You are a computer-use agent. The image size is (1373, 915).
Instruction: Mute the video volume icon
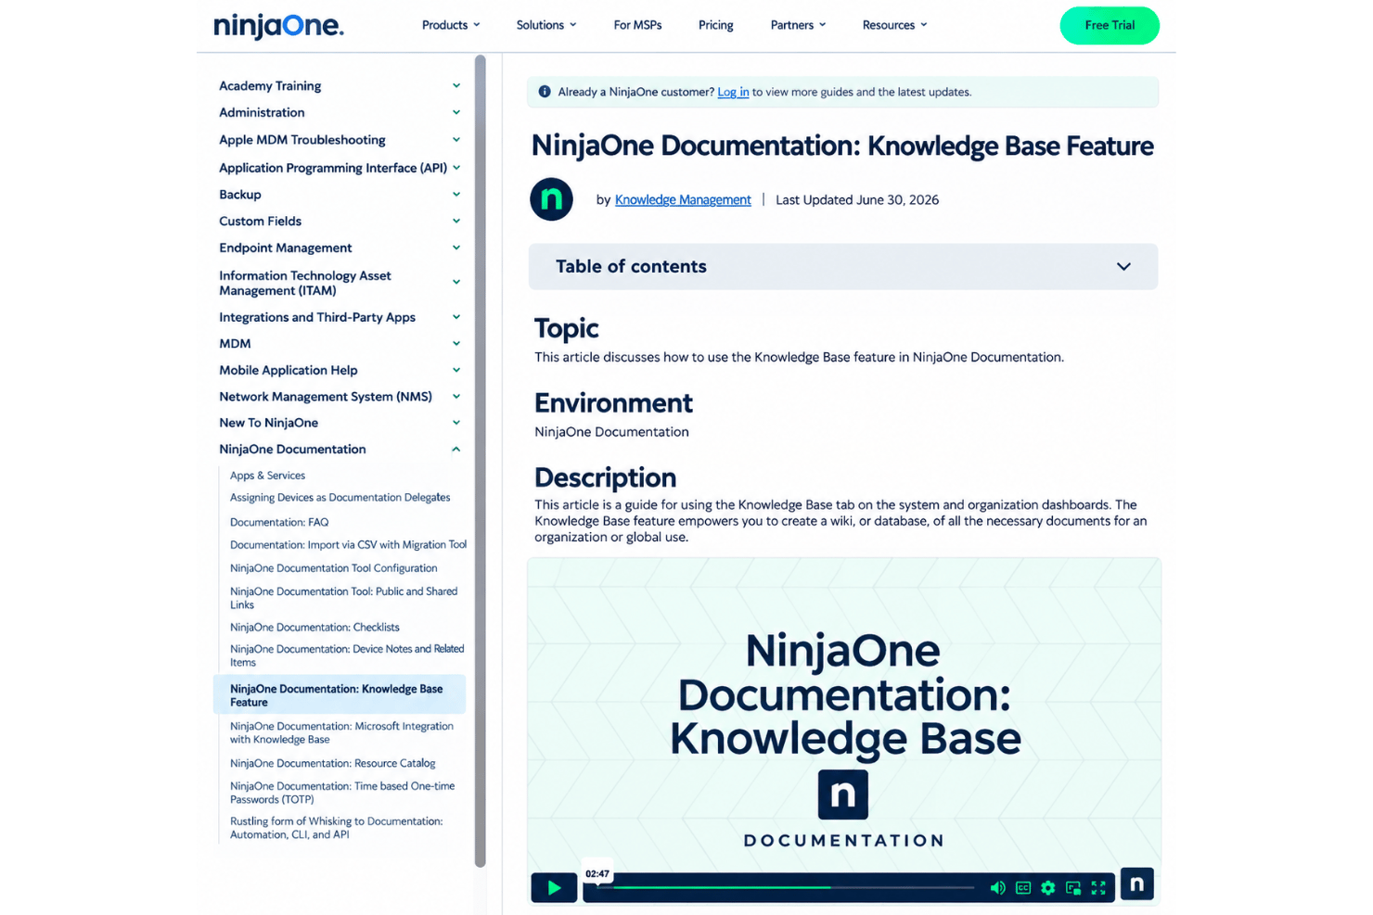[997, 887]
